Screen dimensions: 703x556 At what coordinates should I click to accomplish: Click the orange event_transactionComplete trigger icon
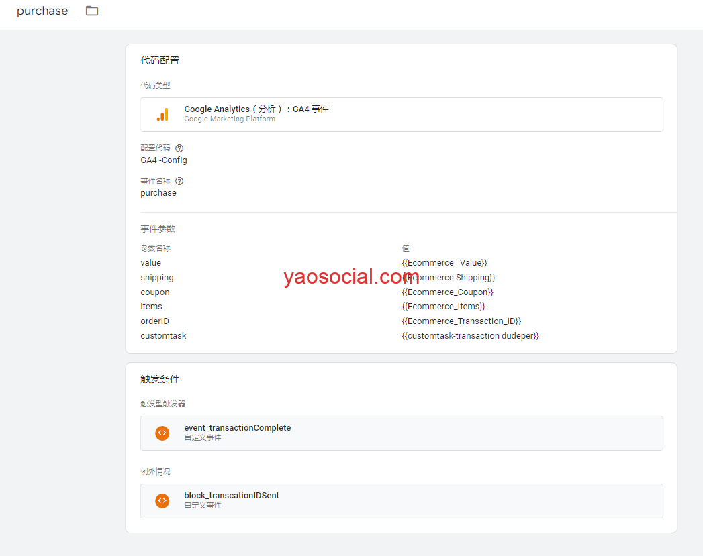pos(162,433)
